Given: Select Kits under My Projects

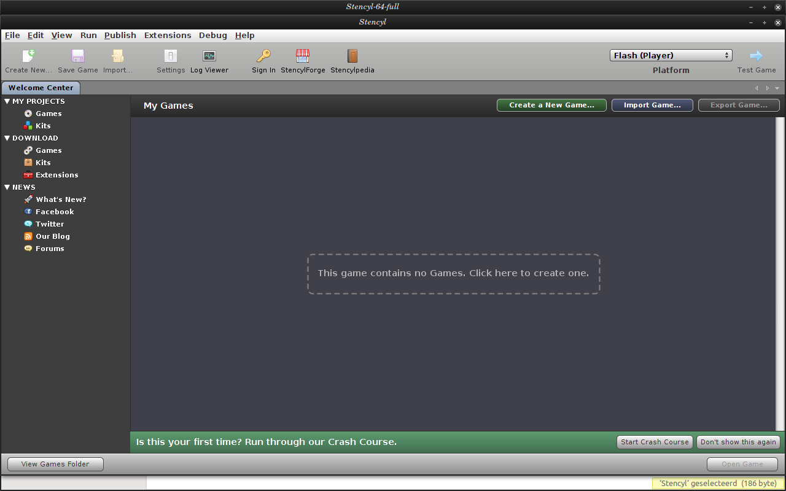Looking at the screenshot, I should pos(43,126).
